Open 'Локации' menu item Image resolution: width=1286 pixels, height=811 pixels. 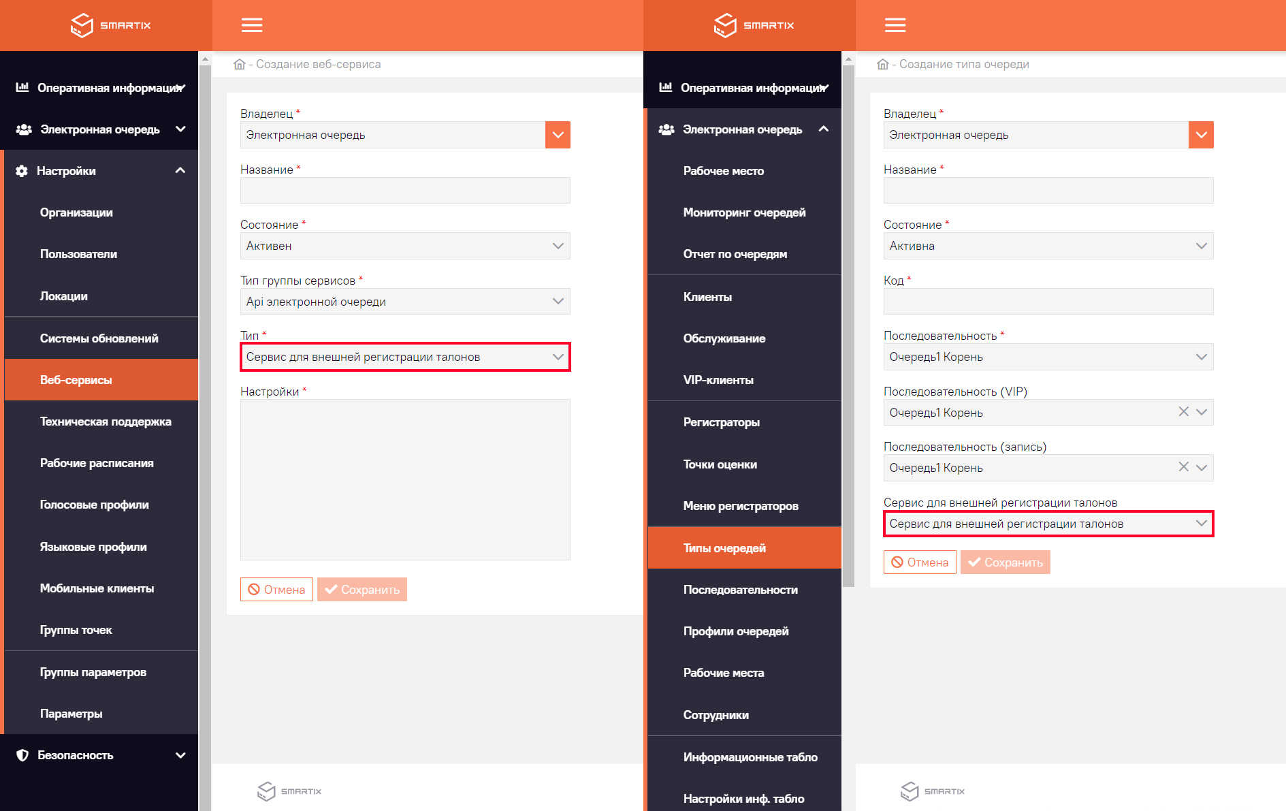click(x=101, y=296)
